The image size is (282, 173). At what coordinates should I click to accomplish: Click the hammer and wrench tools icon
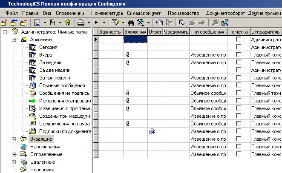click(141, 23)
